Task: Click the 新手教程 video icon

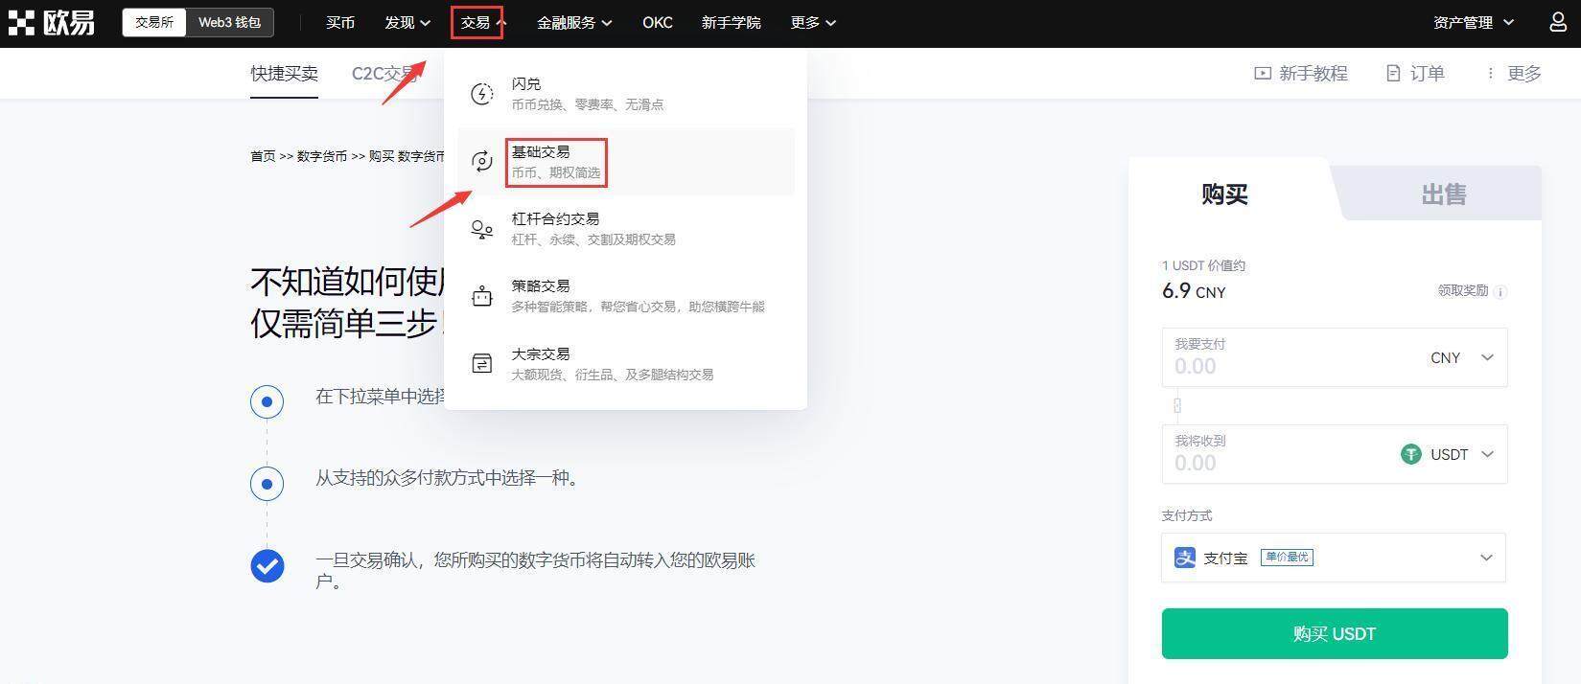Action: [x=1263, y=73]
